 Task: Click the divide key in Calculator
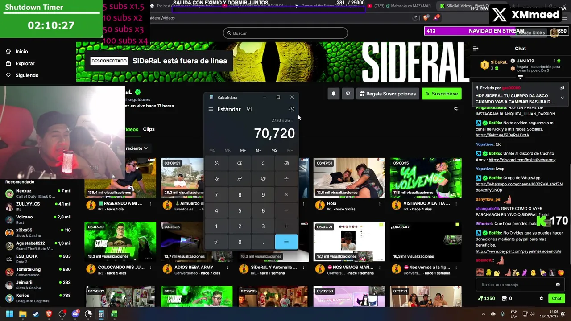tap(286, 179)
